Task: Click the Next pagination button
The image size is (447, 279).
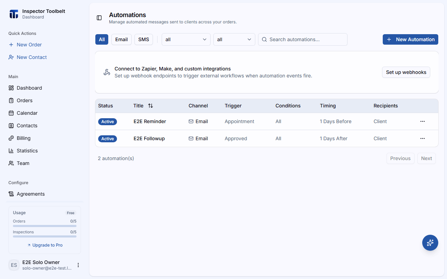Action: coord(426,158)
